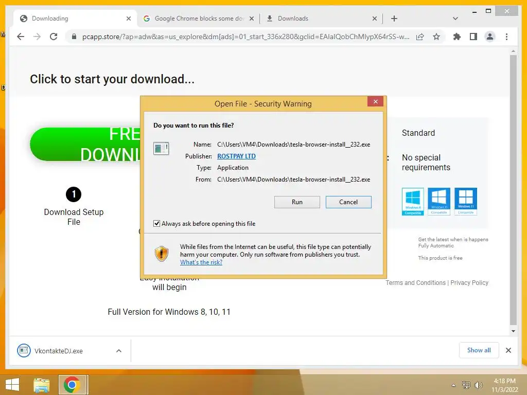Click the step 1 circle icon
This screenshot has width=527, height=395.
74,194
